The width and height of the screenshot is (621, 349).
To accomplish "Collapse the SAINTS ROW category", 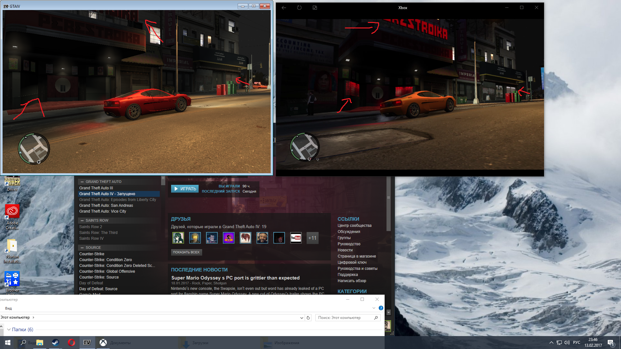I will 82,221.
